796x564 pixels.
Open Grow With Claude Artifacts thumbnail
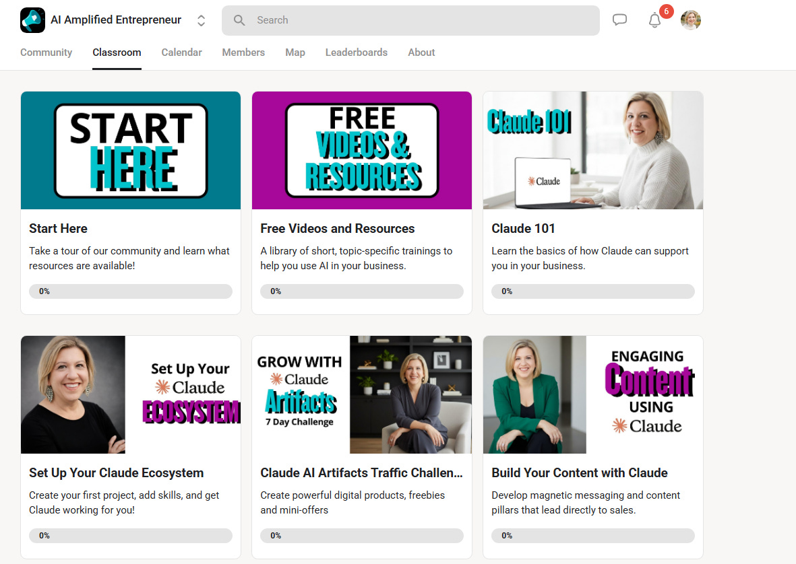(362, 395)
